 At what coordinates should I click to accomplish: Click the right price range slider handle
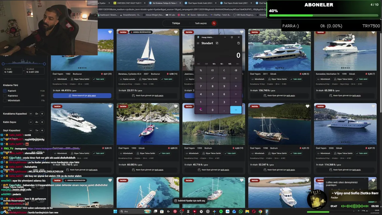tap(44, 64)
